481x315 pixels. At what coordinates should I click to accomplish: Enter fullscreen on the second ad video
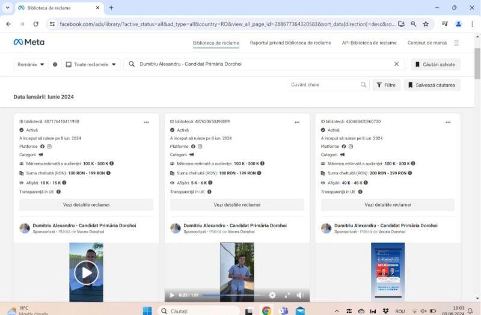pos(287,295)
